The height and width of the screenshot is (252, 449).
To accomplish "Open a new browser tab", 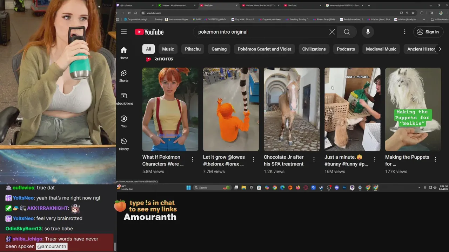I will pos(369,5).
